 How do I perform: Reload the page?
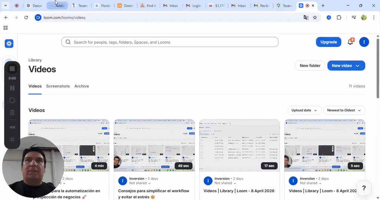tap(26, 17)
